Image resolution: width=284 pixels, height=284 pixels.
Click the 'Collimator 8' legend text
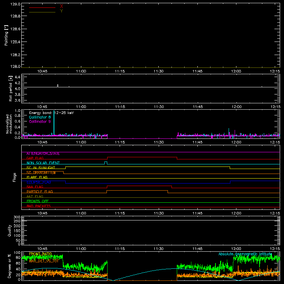[40, 117]
